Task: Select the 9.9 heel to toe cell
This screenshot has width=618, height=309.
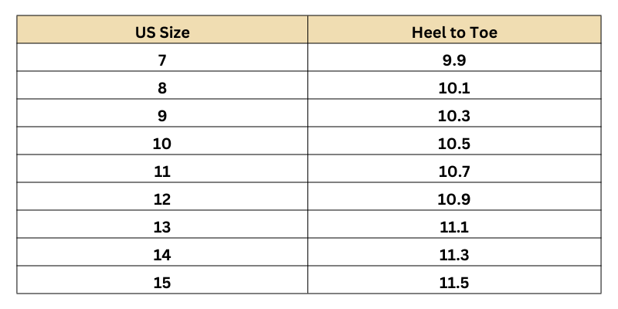Action: (454, 60)
